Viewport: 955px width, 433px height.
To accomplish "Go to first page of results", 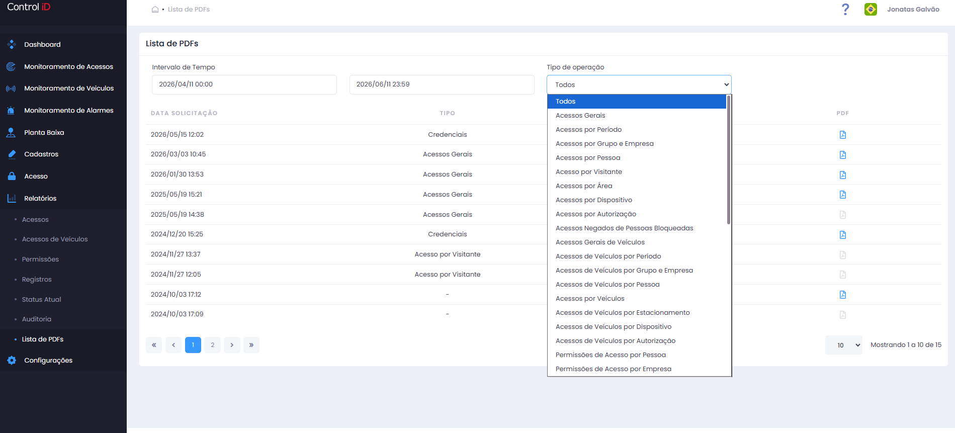I will (x=154, y=345).
